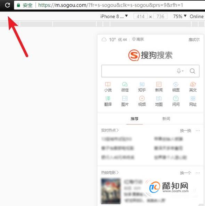Click the viewport width field showing 414
The height and width of the screenshot is (206, 205).
click(x=140, y=16)
